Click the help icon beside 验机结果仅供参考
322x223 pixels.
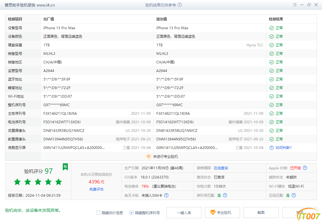pyautogui.click(x=180, y=5)
